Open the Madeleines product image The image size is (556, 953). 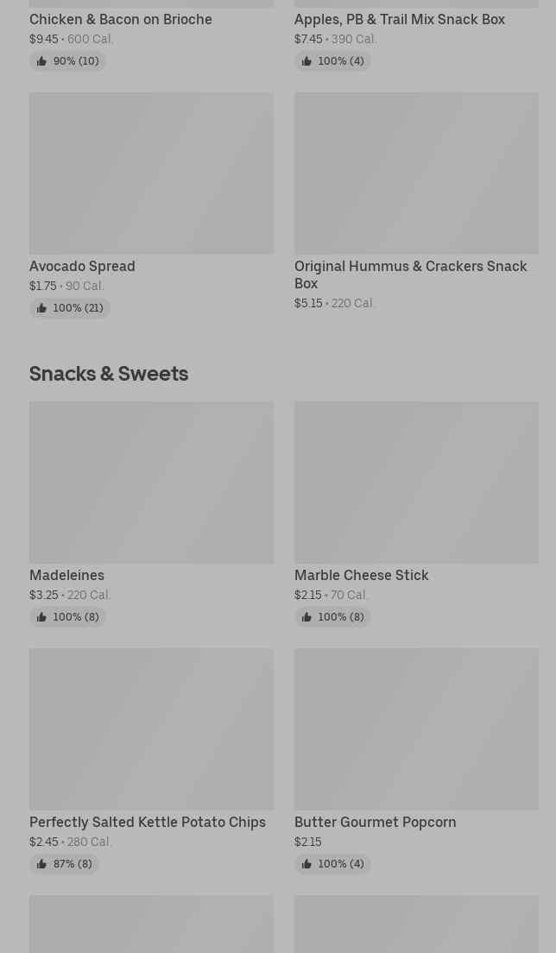(151, 482)
